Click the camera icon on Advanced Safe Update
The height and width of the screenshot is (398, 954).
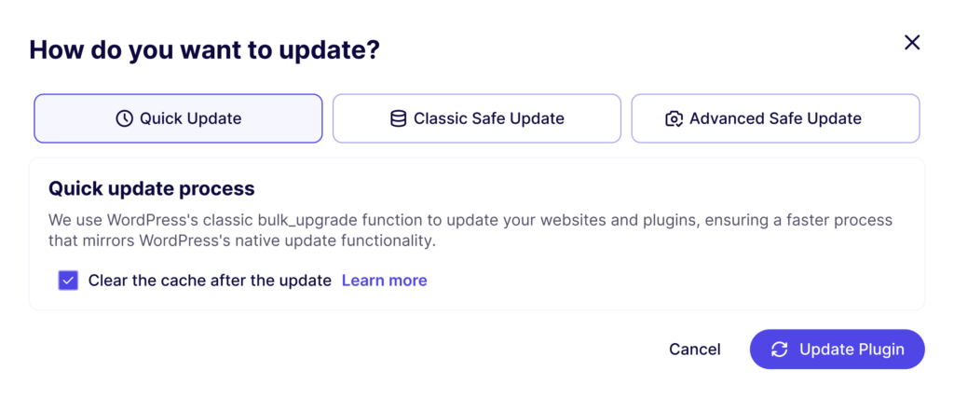[674, 118]
